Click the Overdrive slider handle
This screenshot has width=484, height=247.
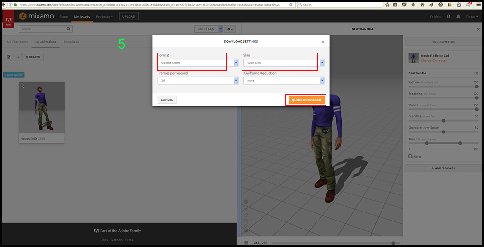(444, 120)
